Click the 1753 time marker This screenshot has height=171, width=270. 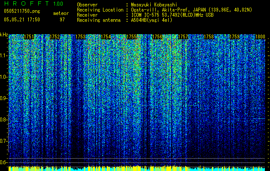[x=80, y=37]
